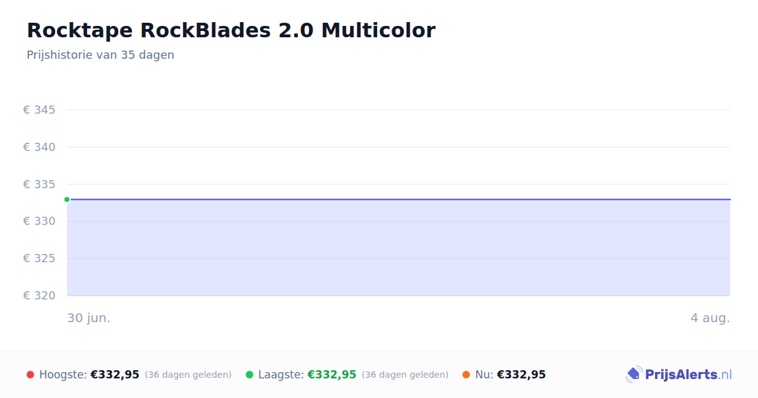Image resolution: width=758 pixels, height=398 pixels.
Task: Click the orange Nu legend dot
Action: coord(466,375)
